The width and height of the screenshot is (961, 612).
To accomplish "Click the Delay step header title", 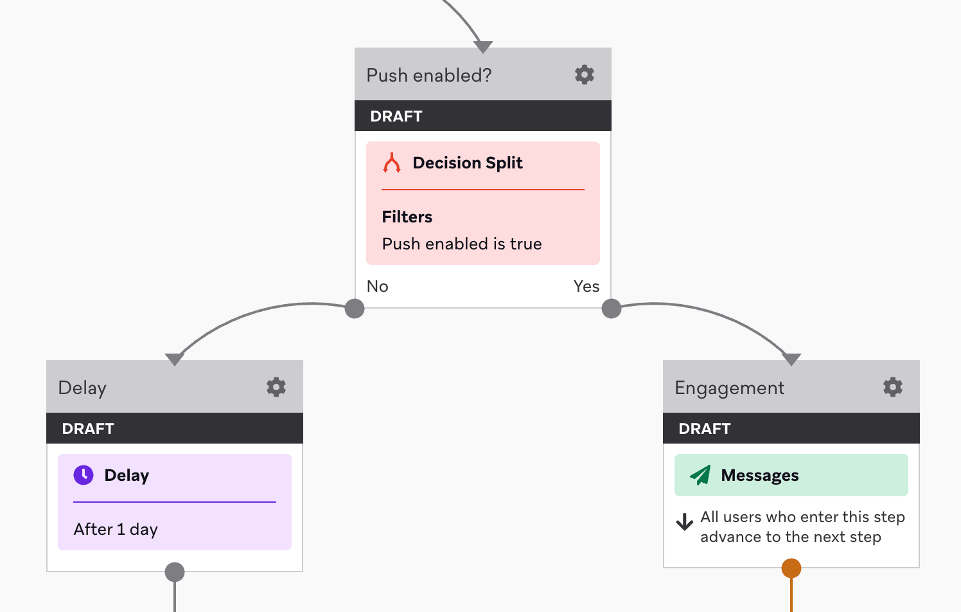I will pyautogui.click(x=82, y=388).
